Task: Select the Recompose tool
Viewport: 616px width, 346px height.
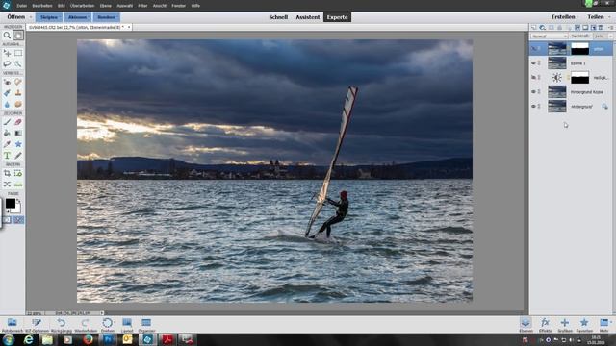Action: [18, 173]
